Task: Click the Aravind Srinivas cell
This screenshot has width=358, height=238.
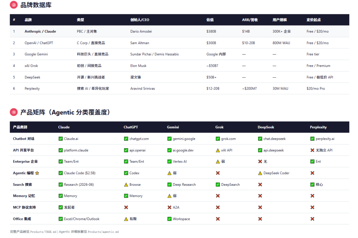Action: pos(143,88)
